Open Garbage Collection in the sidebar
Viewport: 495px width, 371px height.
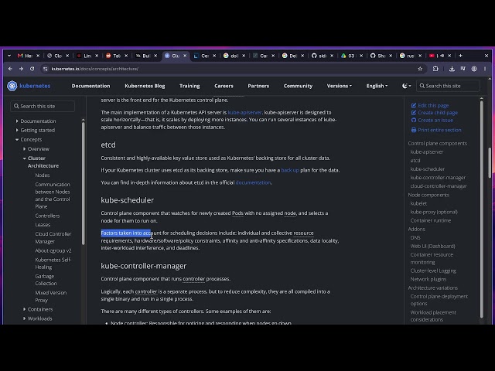(x=46, y=280)
